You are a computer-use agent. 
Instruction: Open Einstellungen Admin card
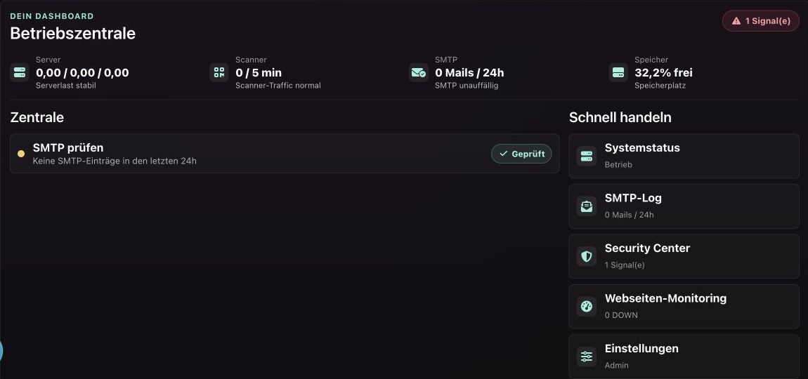point(684,357)
